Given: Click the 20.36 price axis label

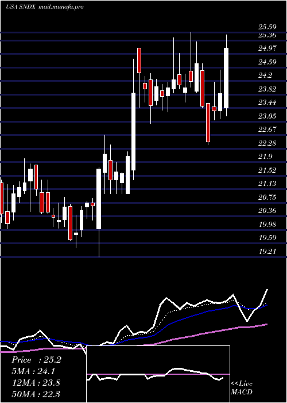Looking at the screenshot, I should click(267, 211).
